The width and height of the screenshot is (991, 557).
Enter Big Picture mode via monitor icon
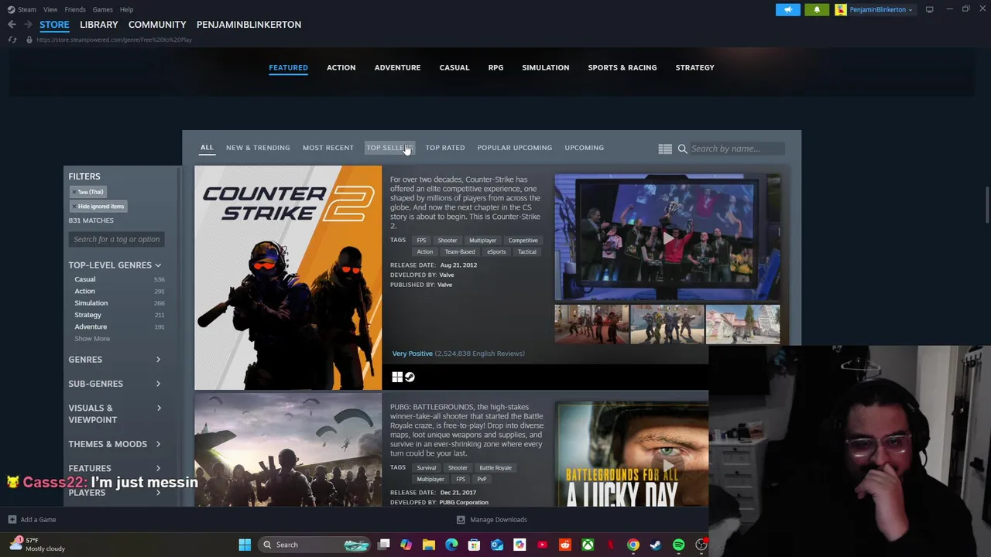929,9
